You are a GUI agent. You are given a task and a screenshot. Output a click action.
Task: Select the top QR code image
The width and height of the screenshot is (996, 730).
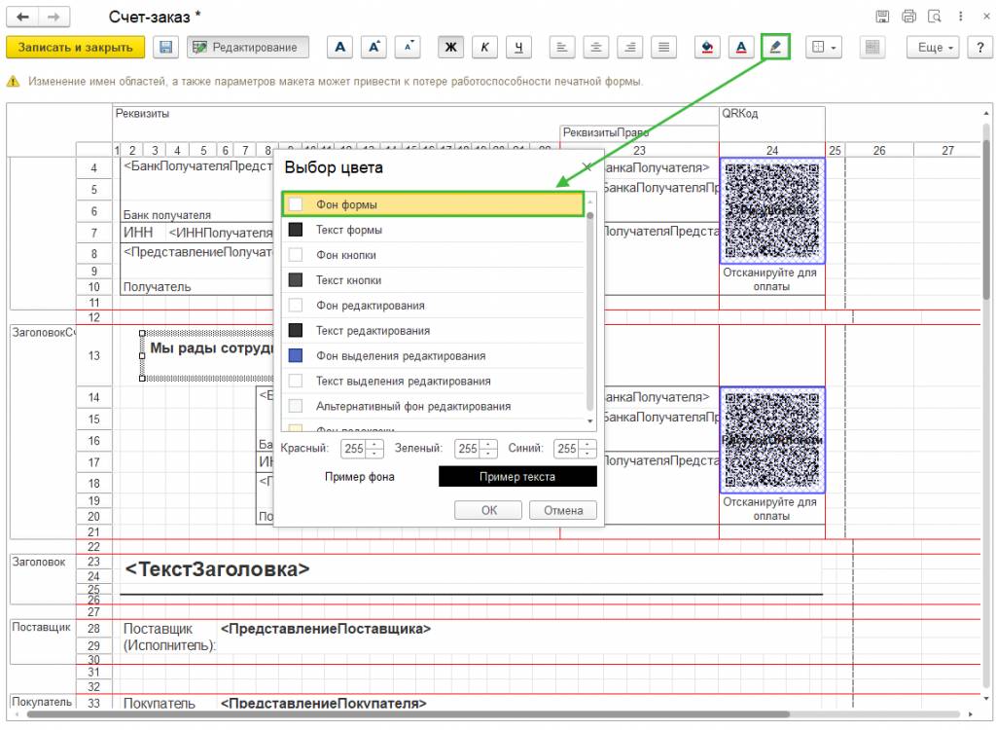pyautogui.click(x=772, y=211)
